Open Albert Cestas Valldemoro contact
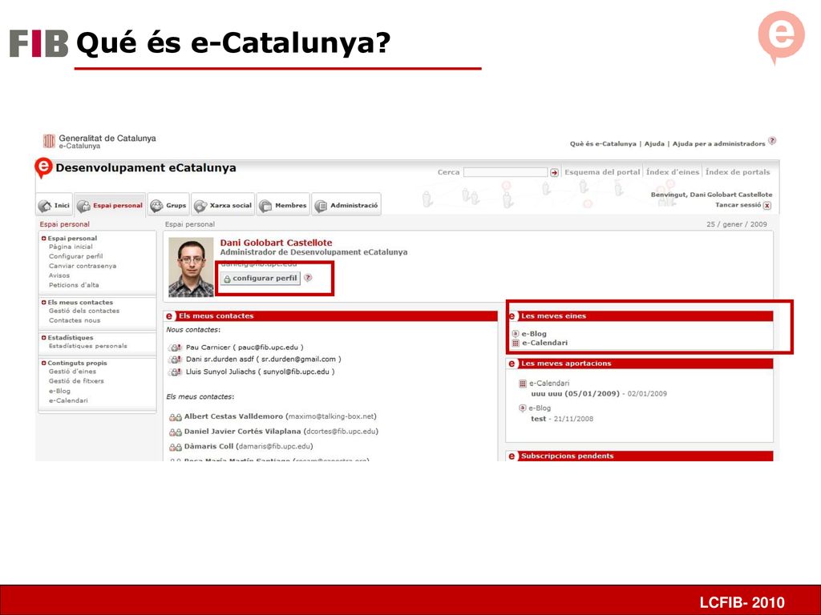 pos(233,416)
